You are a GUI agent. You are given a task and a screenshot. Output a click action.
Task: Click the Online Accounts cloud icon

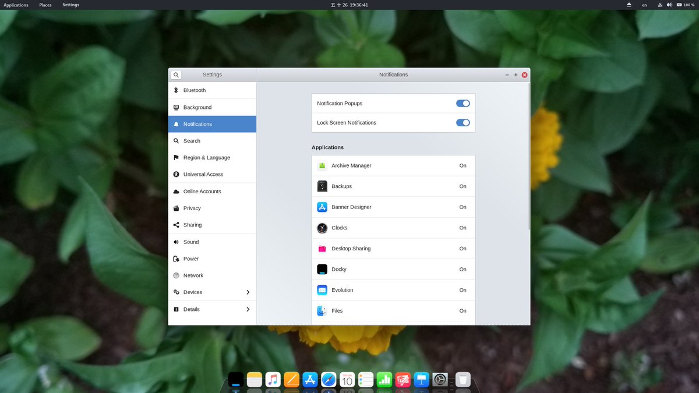click(176, 191)
